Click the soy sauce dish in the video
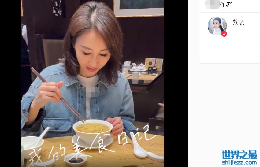 click(76, 160)
